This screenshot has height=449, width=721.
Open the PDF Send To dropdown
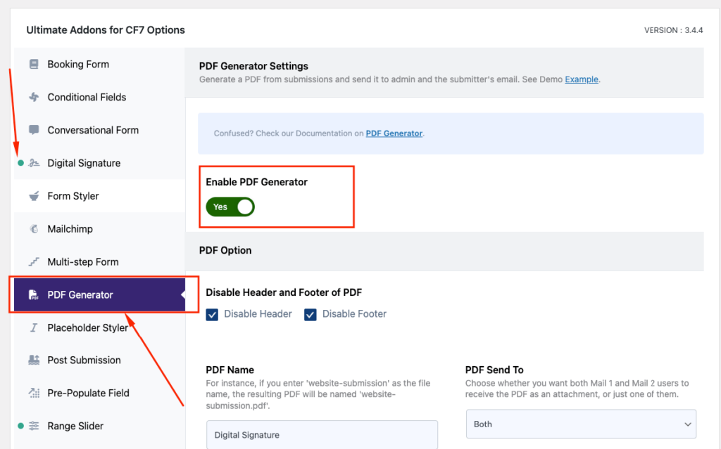tap(580, 424)
